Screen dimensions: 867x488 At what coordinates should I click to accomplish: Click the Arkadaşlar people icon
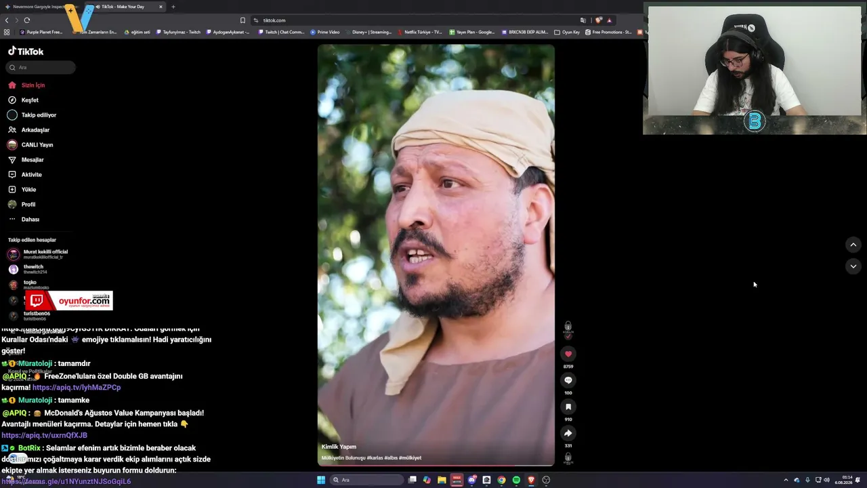pyautogui.click(x=12, y=130)
